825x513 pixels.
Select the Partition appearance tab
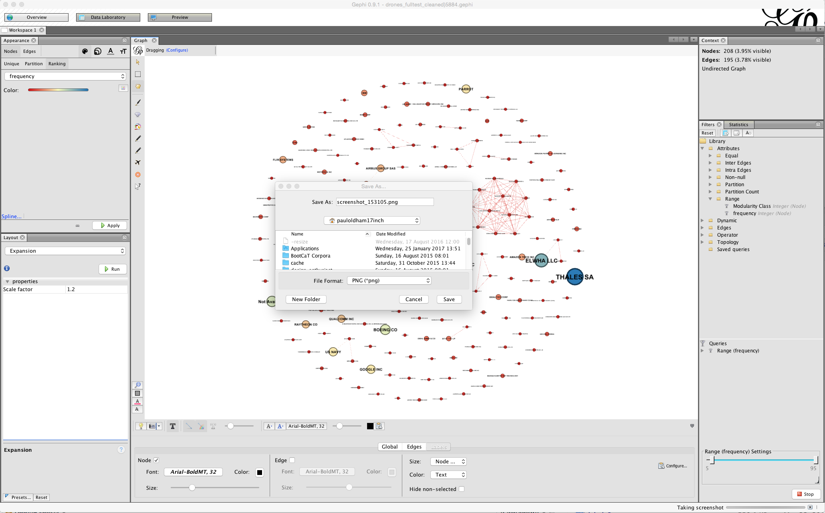(34, 64)
